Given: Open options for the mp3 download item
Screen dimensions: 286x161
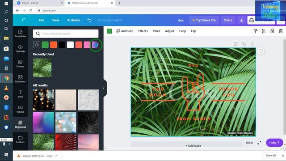Looking at the screenshot, I should (x=56, y=156).
